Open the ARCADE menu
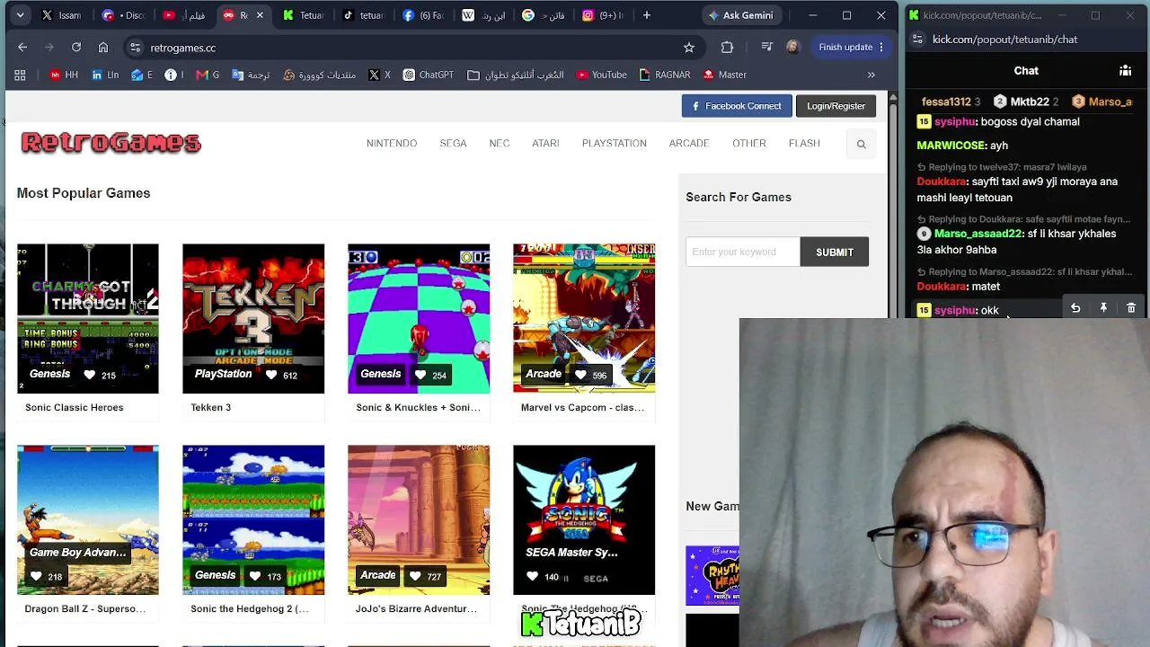1150x647 pixels. click(x=689, y=144)
